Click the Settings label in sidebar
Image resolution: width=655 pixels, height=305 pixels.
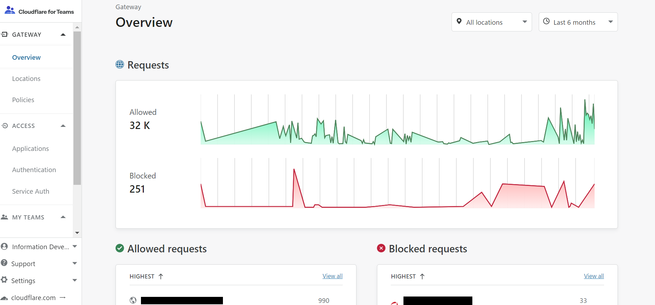pyautogui.click(x=23, y=281)
